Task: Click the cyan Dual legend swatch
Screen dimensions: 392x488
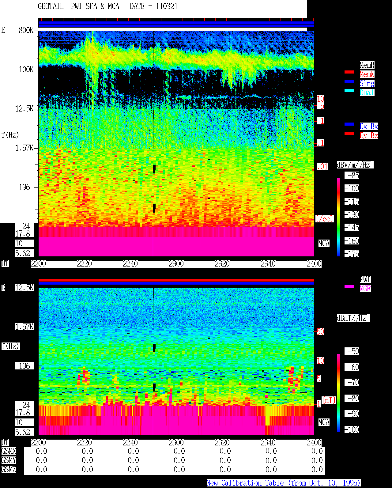Action: 349,90
